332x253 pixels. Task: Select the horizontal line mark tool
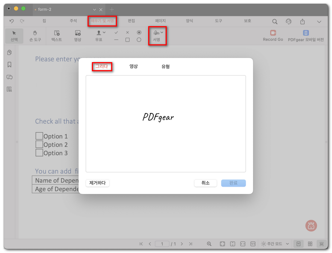tap(116, 40)
